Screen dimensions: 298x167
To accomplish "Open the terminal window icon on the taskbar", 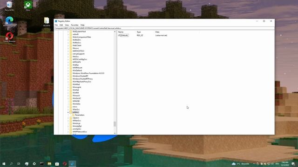I will click(x=42, y=164).
